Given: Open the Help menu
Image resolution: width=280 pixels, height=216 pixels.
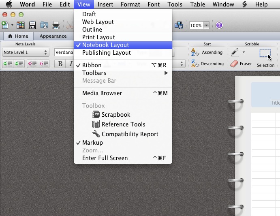Looking at the screenshot, I should click(x=261, y=4).
